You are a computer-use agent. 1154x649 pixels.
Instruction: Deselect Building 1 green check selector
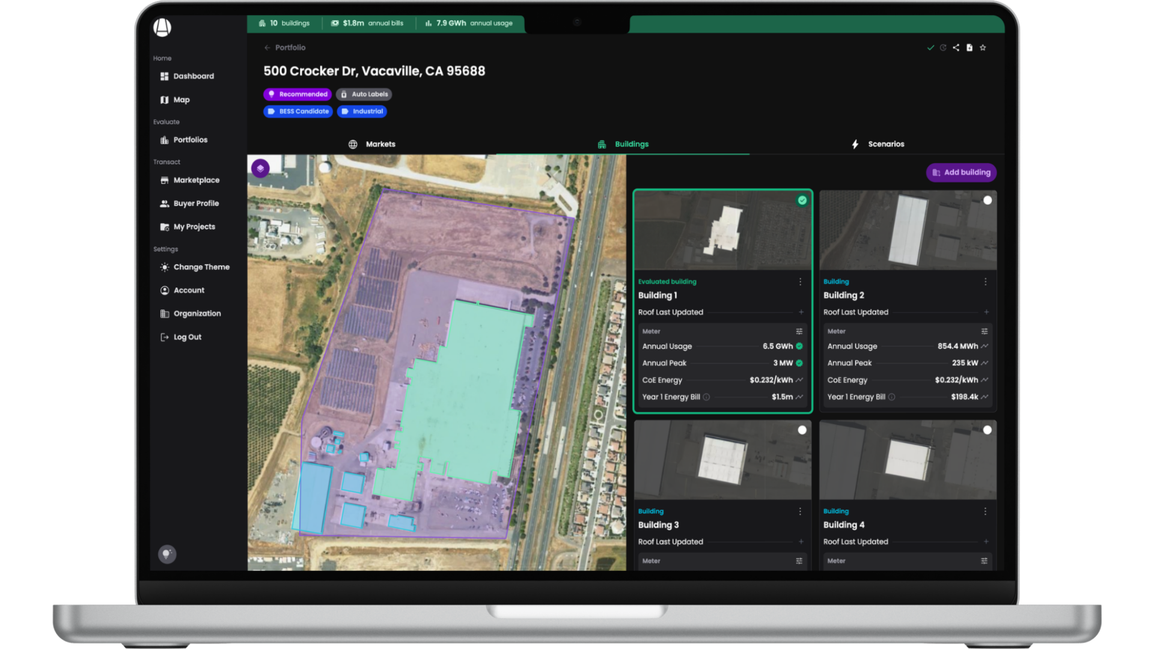[802, 201]
